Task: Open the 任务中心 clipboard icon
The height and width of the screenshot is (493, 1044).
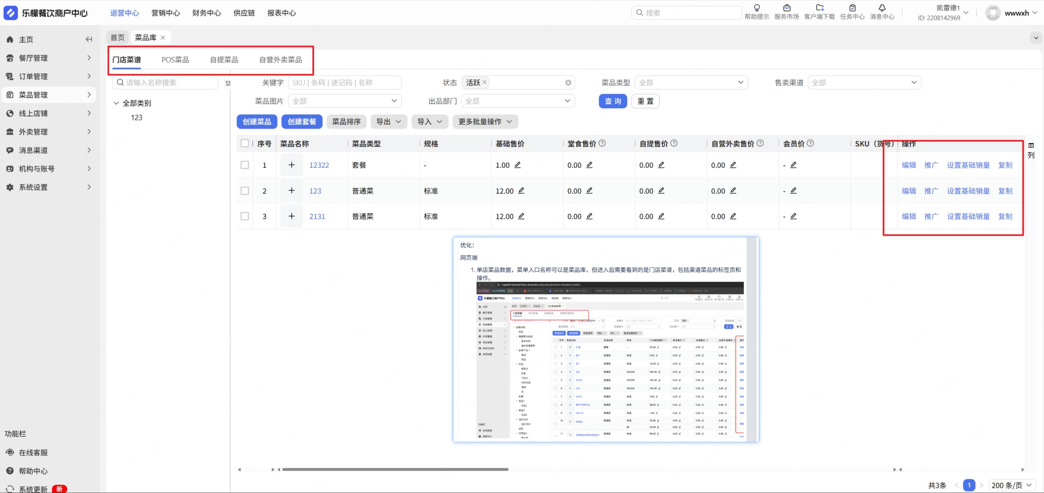Action: click(x=852, y=8)
